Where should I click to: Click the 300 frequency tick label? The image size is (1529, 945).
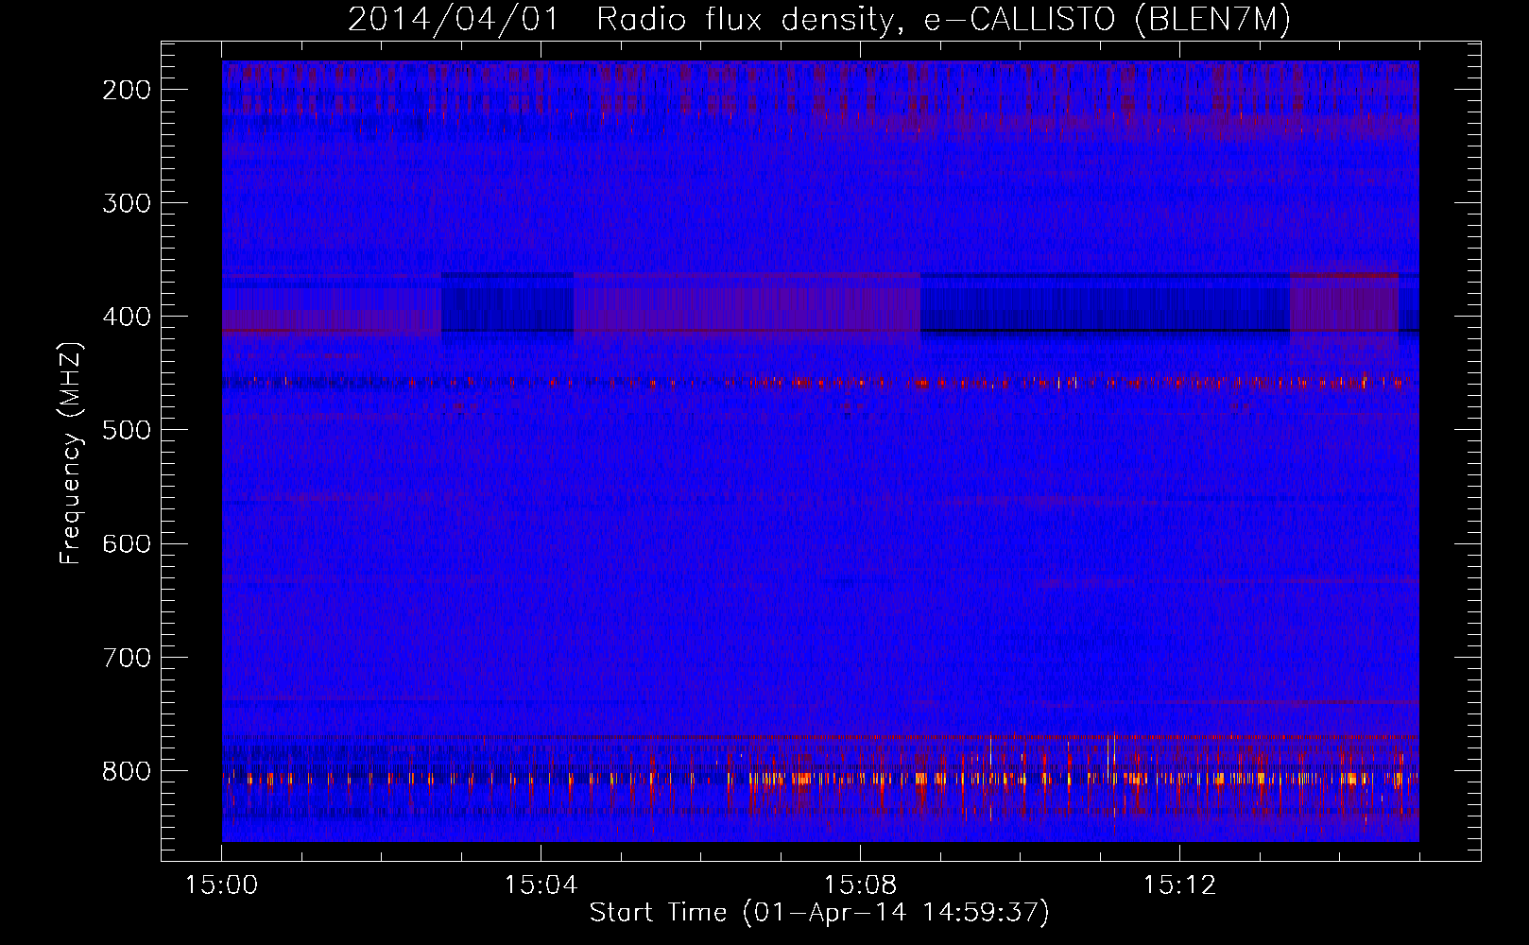click(x=126, y=203)
